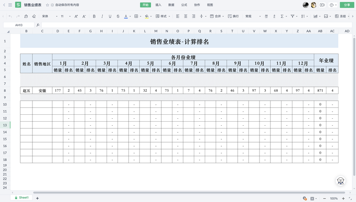Click the fx function icon
The width and height of the screenshot is (356, 202).
pyautogui.click(x=38, y=25)
